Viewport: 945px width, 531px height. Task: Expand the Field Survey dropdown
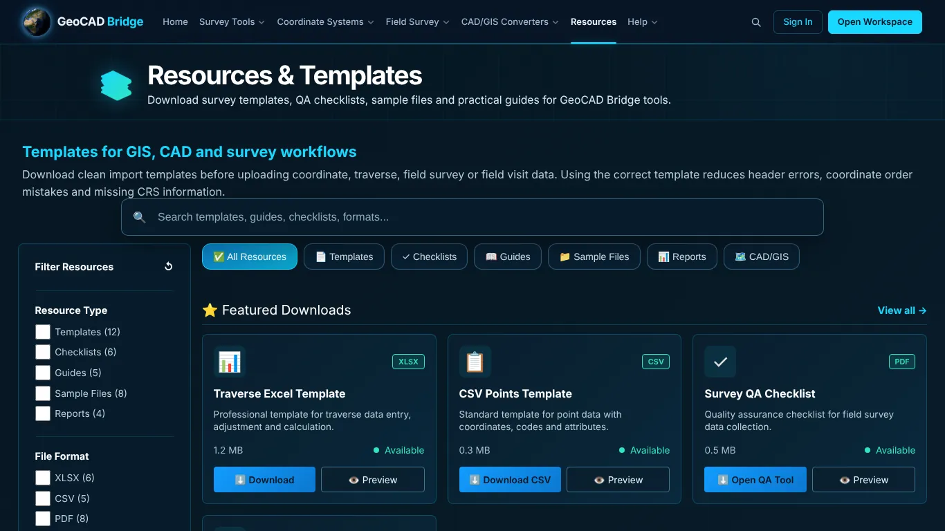click(418, 22)
